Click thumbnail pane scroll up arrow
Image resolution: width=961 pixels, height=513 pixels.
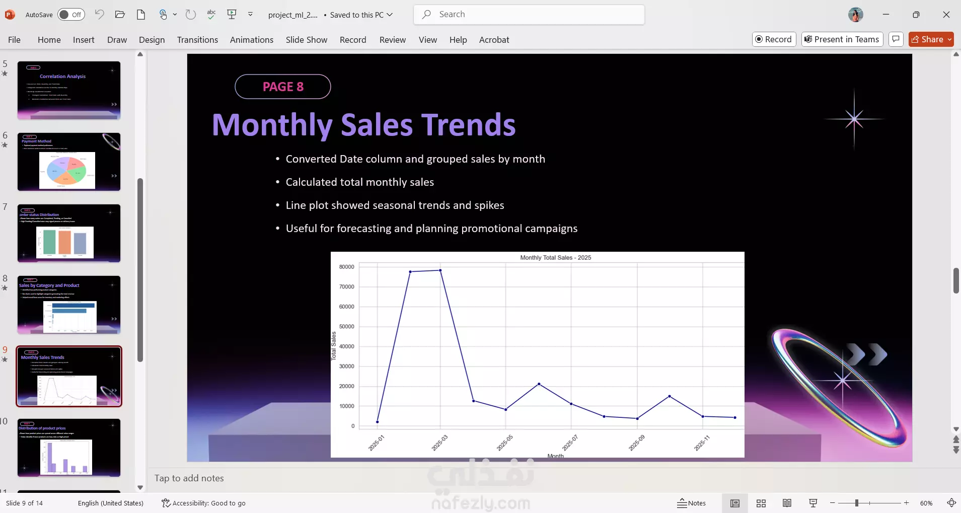coord(140,54)
